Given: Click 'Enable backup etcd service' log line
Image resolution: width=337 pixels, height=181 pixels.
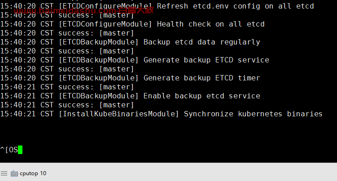Looking at the screenshot, I should (x=130, y=96).
